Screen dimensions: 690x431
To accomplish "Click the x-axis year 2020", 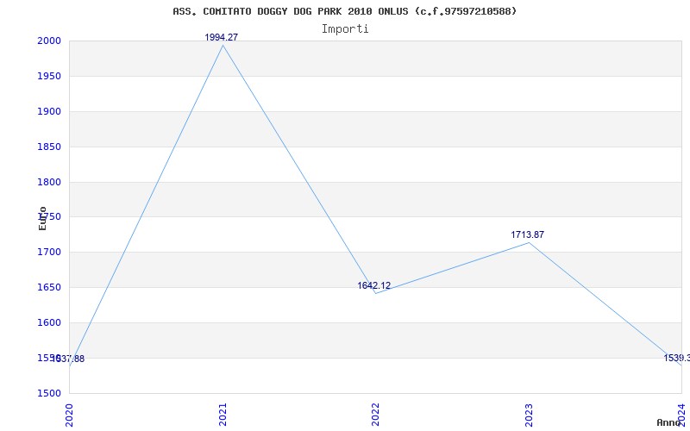I will (70, 415).
